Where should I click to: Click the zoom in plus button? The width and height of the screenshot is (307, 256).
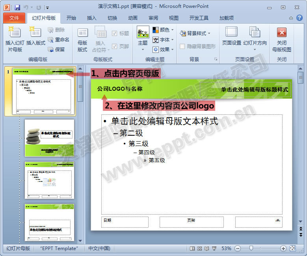[x=283, y=249]
